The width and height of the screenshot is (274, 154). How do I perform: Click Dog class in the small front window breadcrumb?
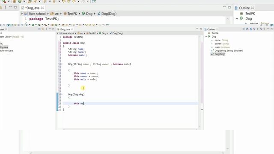click(x=104, y=33)
